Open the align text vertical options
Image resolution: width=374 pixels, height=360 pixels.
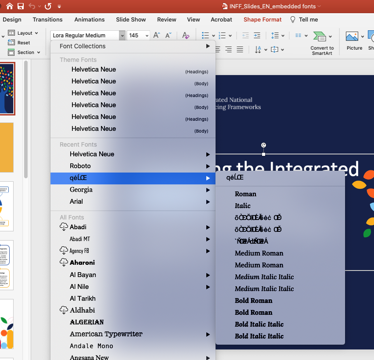point(277,50)
